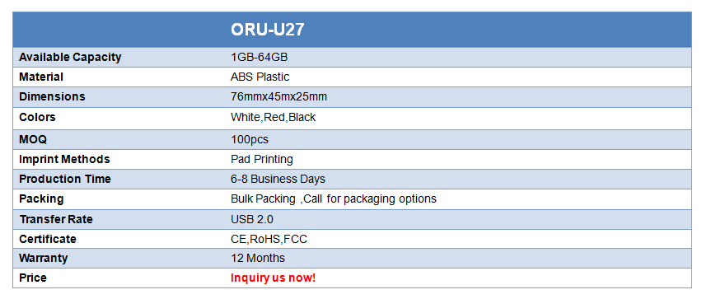
Task: Open the red Inquiry us now link
Action: pyautogui.click(x=273, y=278)
